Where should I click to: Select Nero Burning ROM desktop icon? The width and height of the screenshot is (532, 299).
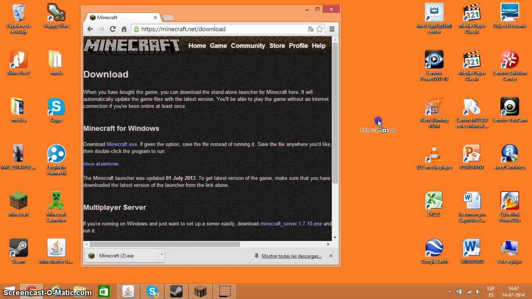(x=434, y=113)
